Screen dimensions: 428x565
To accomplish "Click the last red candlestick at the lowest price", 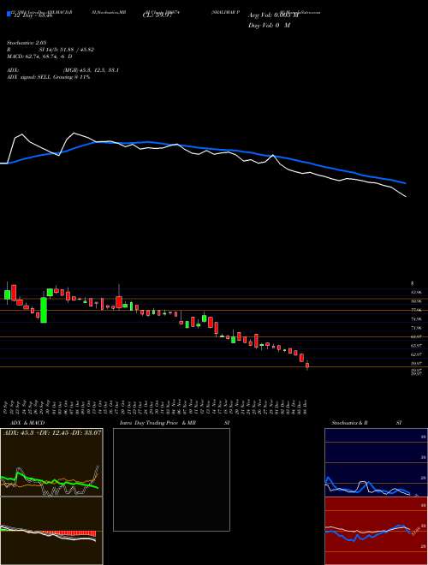I will point(307,366).
